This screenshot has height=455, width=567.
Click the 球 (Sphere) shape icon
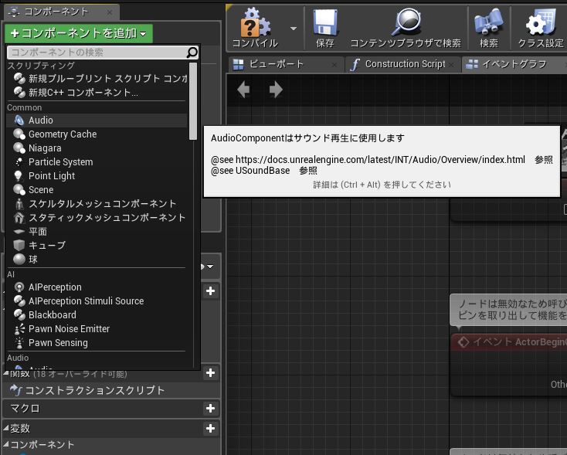point(19,259)
